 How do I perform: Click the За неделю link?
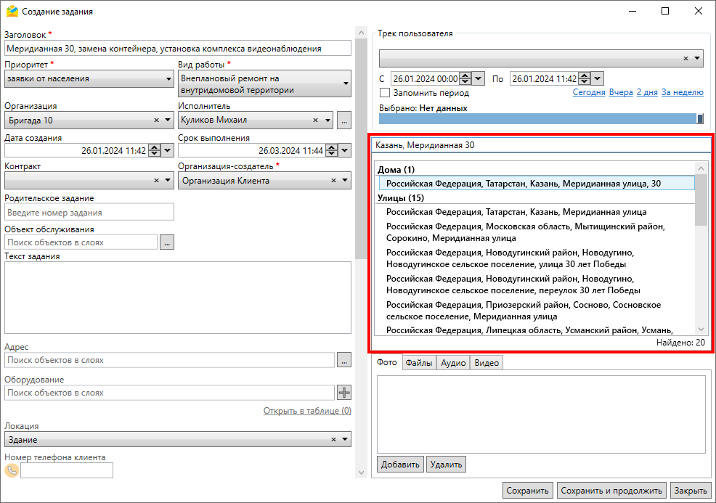(682, 93)
